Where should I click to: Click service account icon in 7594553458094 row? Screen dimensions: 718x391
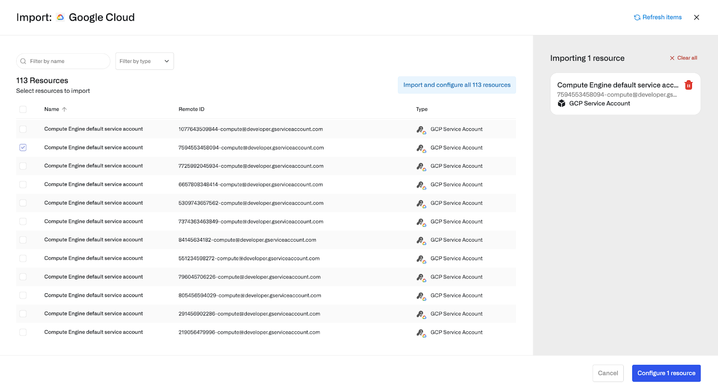coord(421,148)
